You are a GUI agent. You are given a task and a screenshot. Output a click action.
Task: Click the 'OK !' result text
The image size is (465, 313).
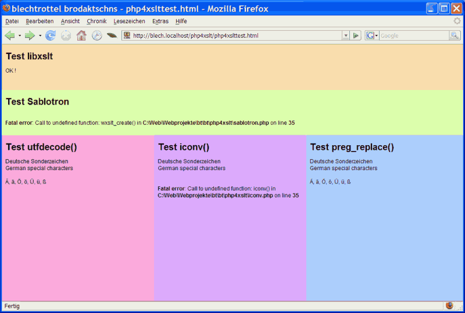pos(10,70)
